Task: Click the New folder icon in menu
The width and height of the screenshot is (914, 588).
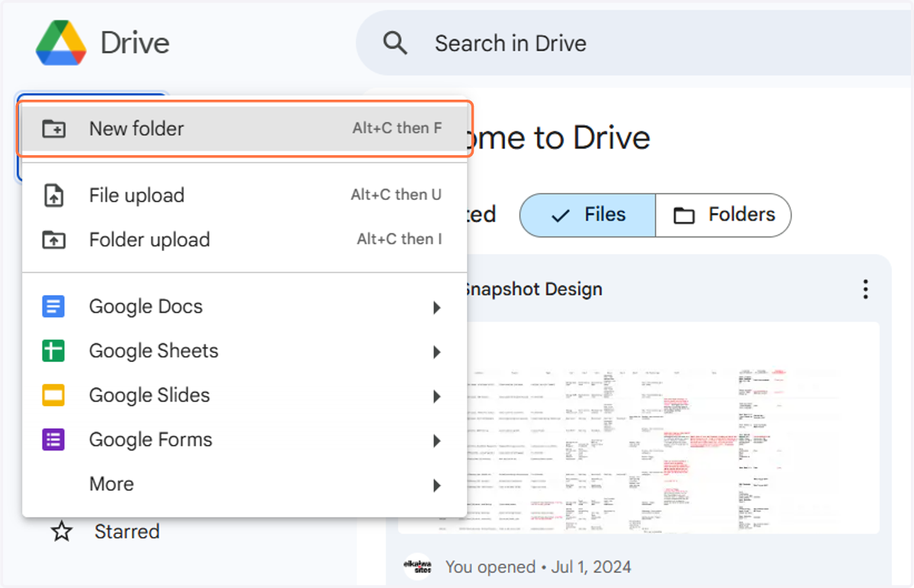Action: pyautogui.click(x=53, y=129)
